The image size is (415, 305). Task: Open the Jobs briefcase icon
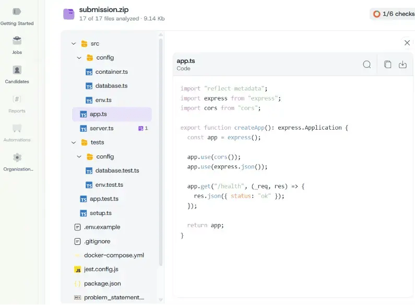(17, 41)
